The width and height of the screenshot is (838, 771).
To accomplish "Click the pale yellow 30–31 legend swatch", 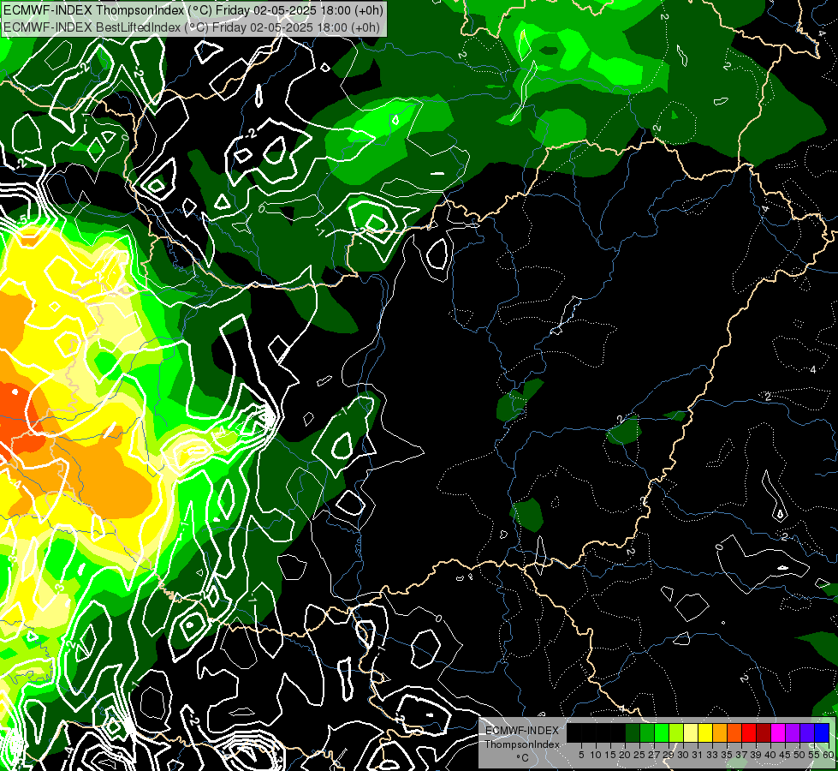I will pos(691,732).
